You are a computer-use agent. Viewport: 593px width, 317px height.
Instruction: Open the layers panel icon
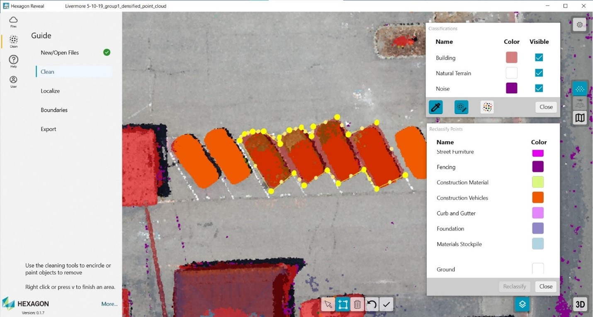pyautogui.click(x=523, y=304)
